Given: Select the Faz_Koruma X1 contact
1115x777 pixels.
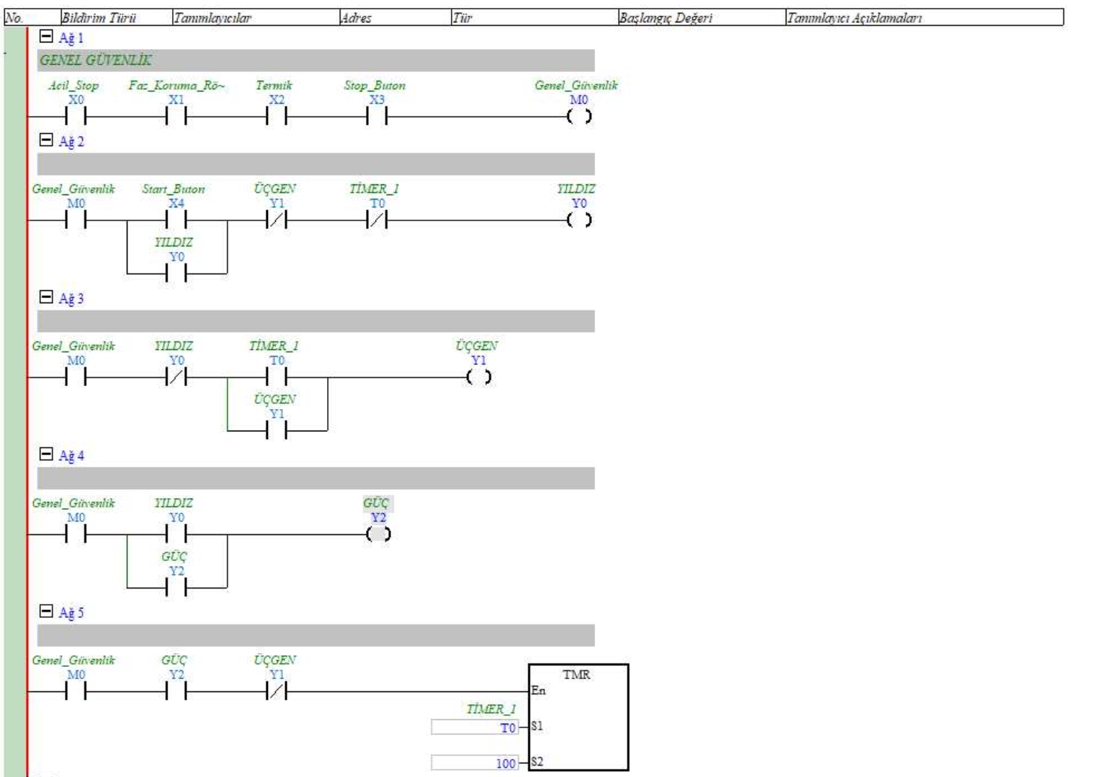Looking at the screenshot, I should (x=176, y=116).
